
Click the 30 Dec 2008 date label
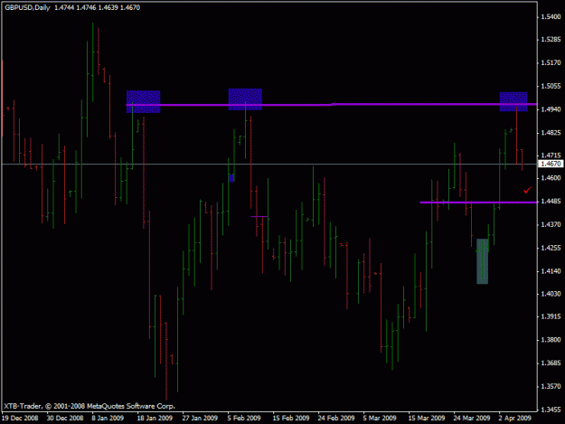[65, 418]
